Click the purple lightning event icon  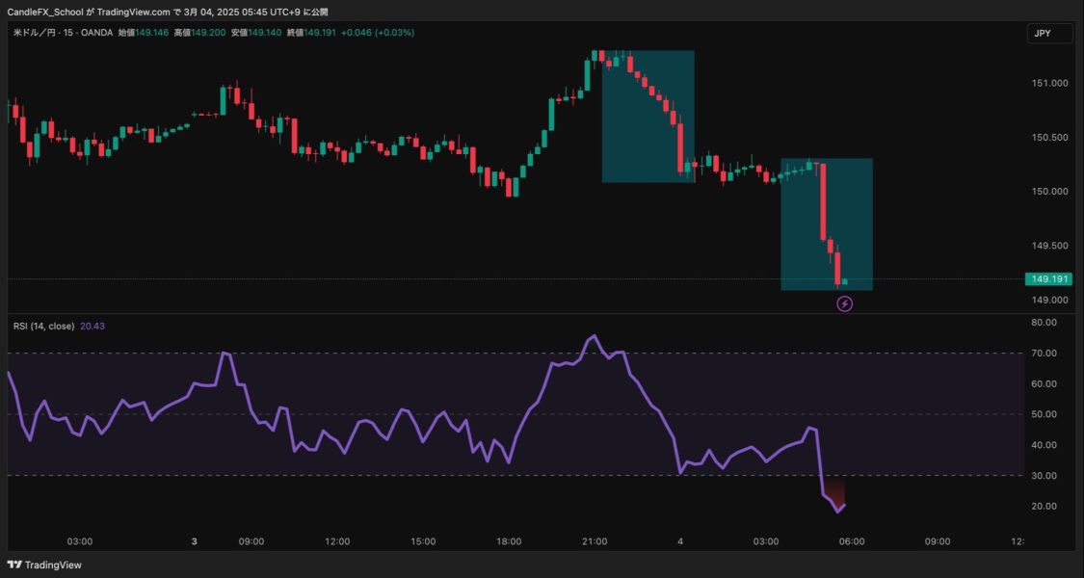[x=844, y=302]
